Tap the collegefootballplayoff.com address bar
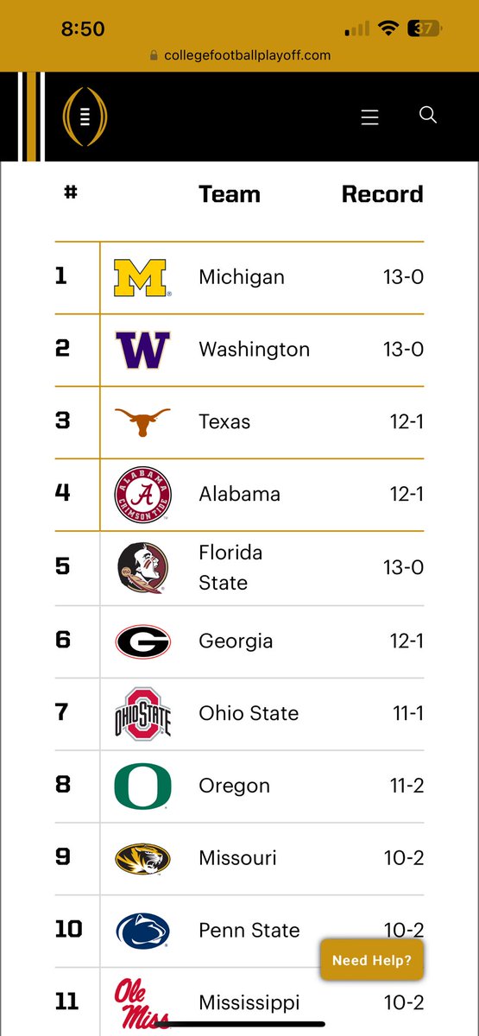Viewport: 479px width, 1036px height. [240, 55]
